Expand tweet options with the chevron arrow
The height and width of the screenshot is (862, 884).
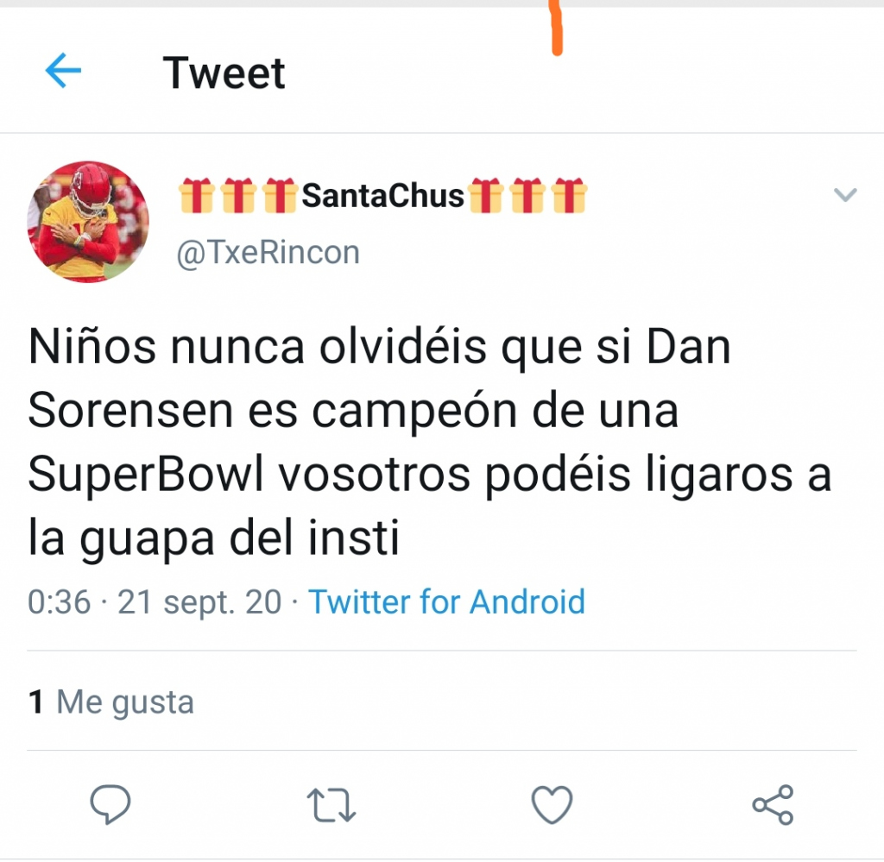click(x=845, y=195)
